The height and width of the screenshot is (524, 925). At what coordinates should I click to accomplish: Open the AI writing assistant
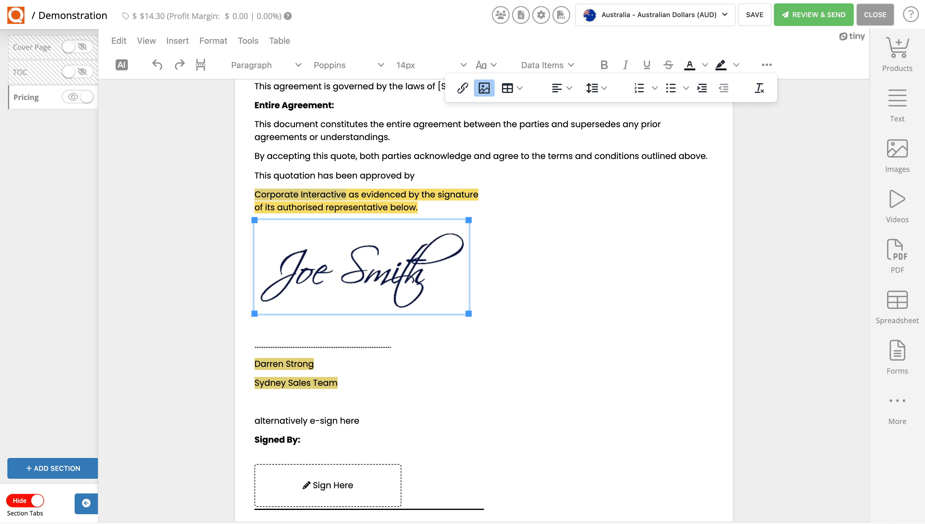tap(121, 65)
